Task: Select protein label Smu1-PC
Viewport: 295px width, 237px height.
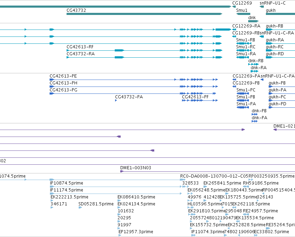Action: pos(246,90)
